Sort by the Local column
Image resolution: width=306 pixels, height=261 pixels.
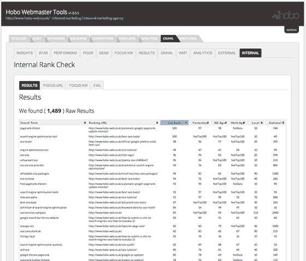[256, 123]
